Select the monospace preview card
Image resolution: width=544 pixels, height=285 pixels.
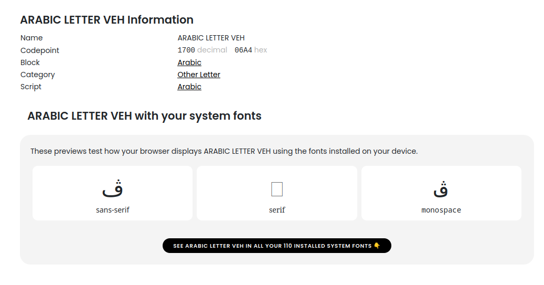tap(441, 193)
